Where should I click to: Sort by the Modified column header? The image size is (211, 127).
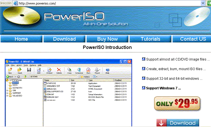click(122, 80)
